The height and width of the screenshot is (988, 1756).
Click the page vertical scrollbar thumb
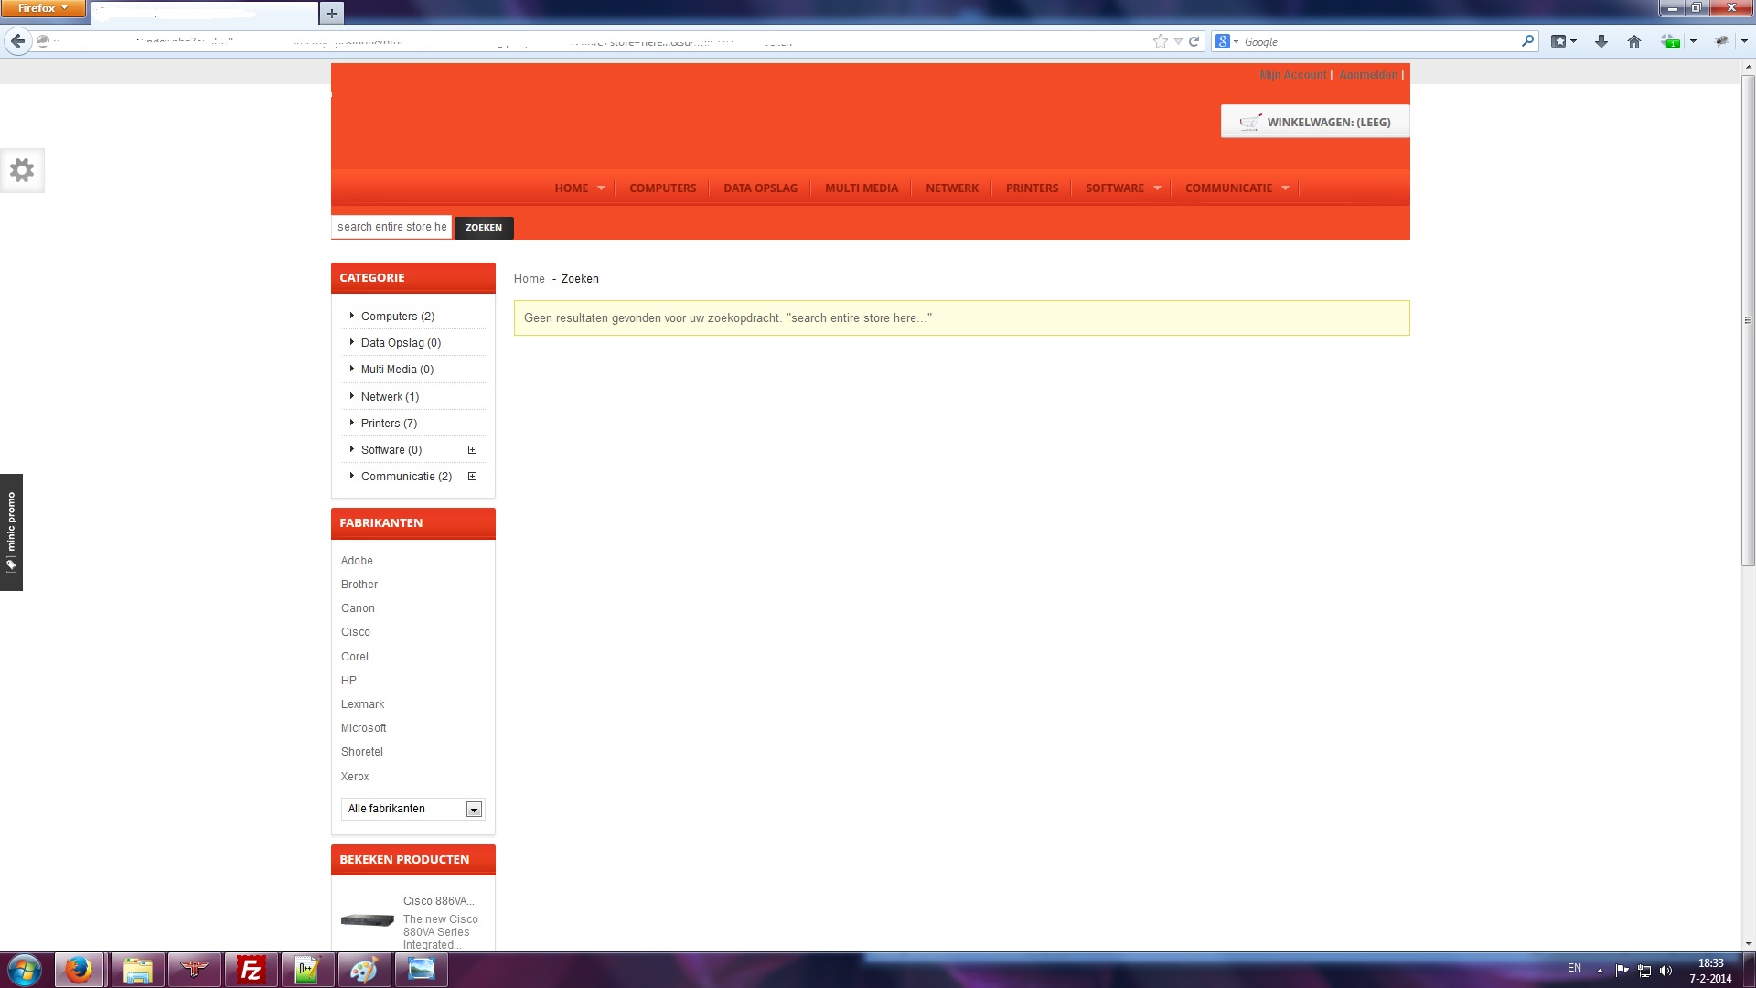(1748, 320)
